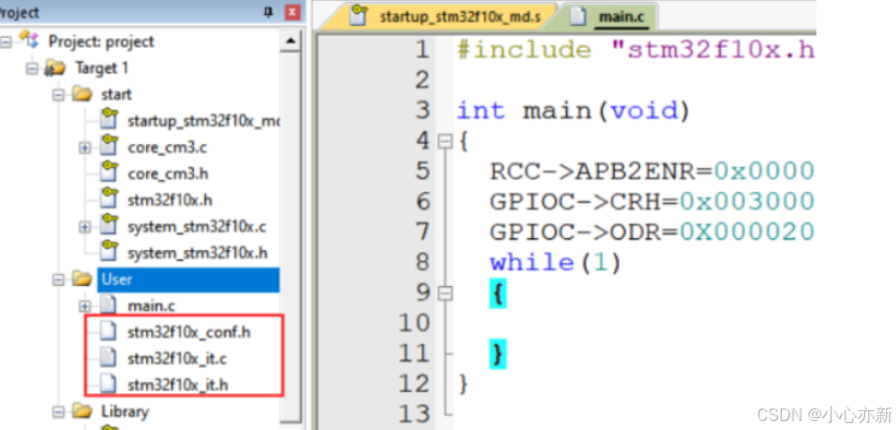
Task: Select the start folder icon
Action: click(x=82, y=94)
